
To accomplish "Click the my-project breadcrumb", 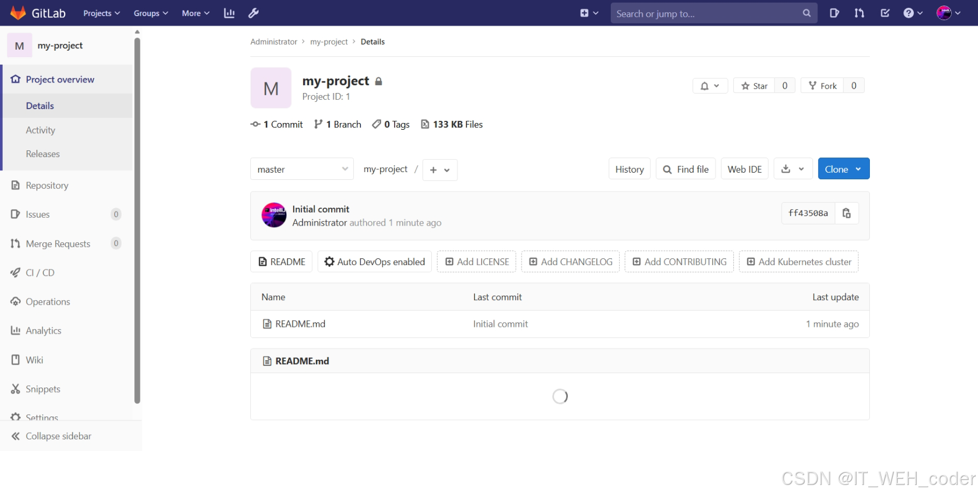I will coord(329,42).
